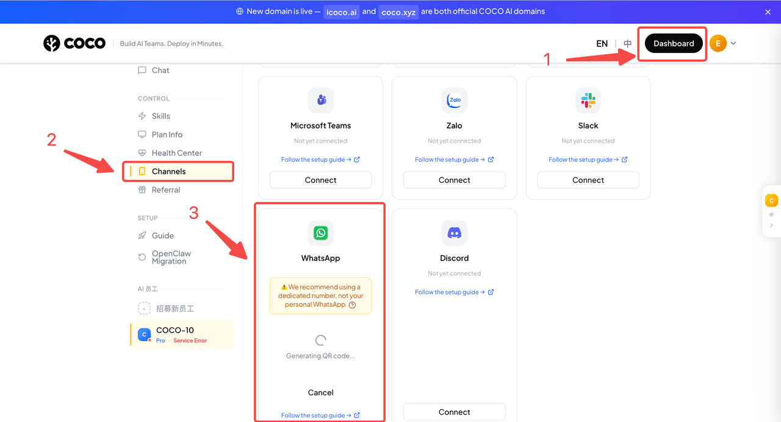This screenshot has width=781, height=422.
Task: Expand the floating side panel arrow
Action: [x=771, y=226]
